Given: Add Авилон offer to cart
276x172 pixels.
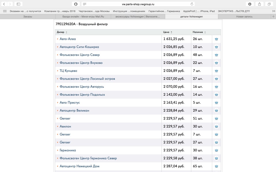Looking at the screenshot, I should pyautogui.click(x=216, y=126).
